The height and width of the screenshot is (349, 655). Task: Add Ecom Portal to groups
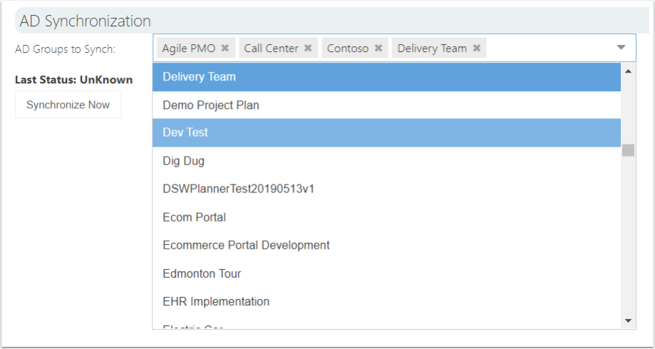tap(386, 217)
